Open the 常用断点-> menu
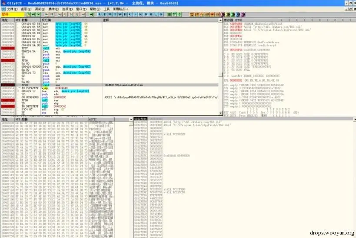 (x=120, y=9)
